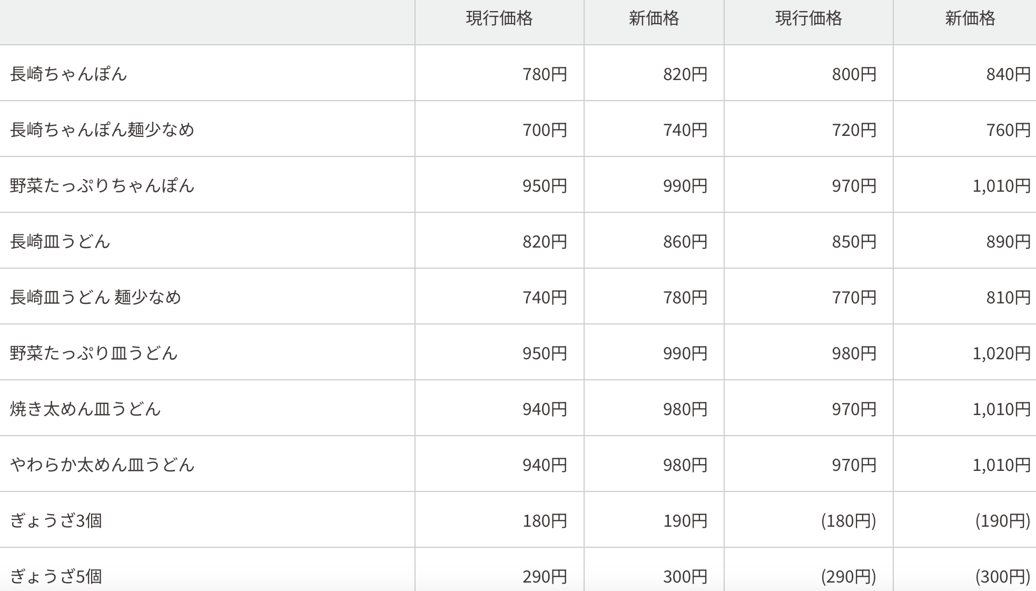Click the 焼き太めん皿うどん row label
The width and height of the screenshot is (1036, 591).
85,409
